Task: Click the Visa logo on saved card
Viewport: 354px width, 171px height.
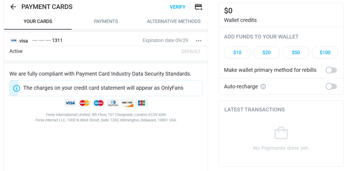Action: (x=14, y=41)
